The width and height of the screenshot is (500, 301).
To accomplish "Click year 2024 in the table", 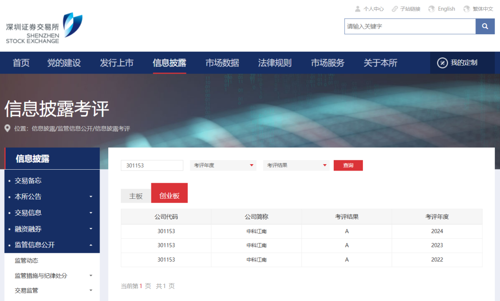I will click(437, 231).
